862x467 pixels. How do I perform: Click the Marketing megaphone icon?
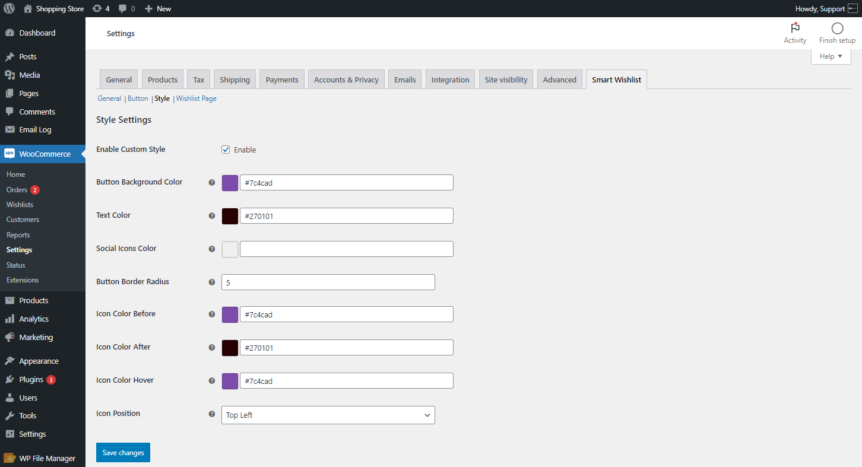pyautogui.click(x=10, y=338)
